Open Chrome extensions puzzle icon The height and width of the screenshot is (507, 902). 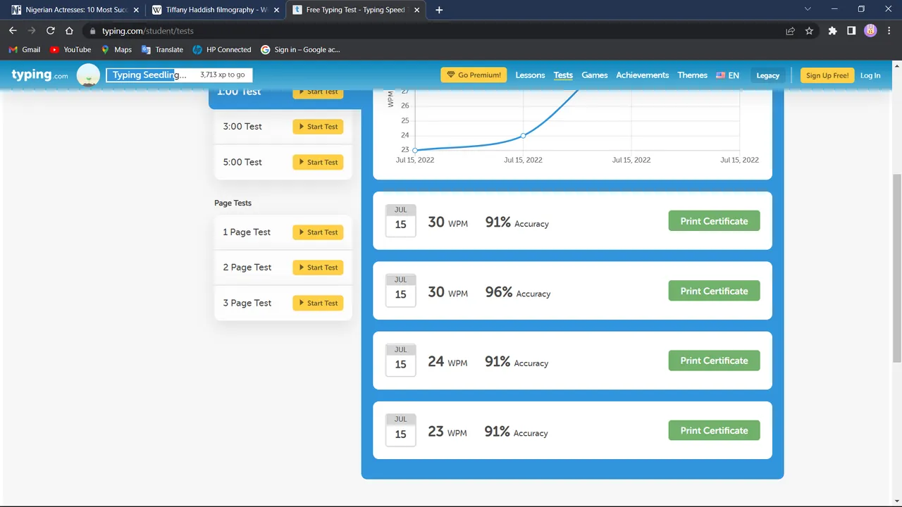(x=832, y=31)
